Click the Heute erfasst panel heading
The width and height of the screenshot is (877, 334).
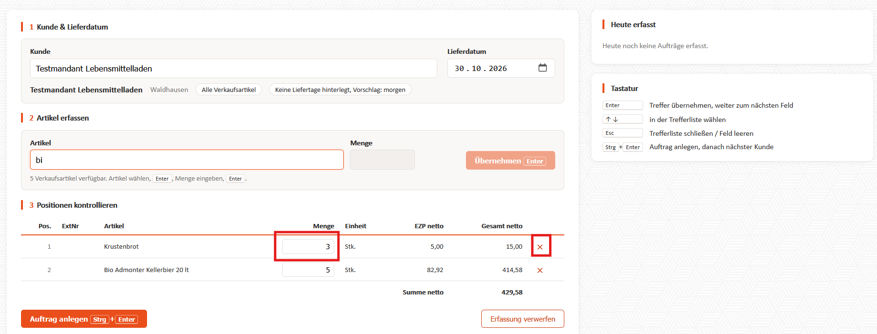tap(633, 24)
